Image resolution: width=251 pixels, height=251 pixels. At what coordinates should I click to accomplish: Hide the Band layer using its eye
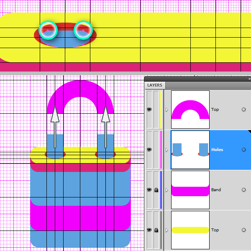[x=149, y=190]
